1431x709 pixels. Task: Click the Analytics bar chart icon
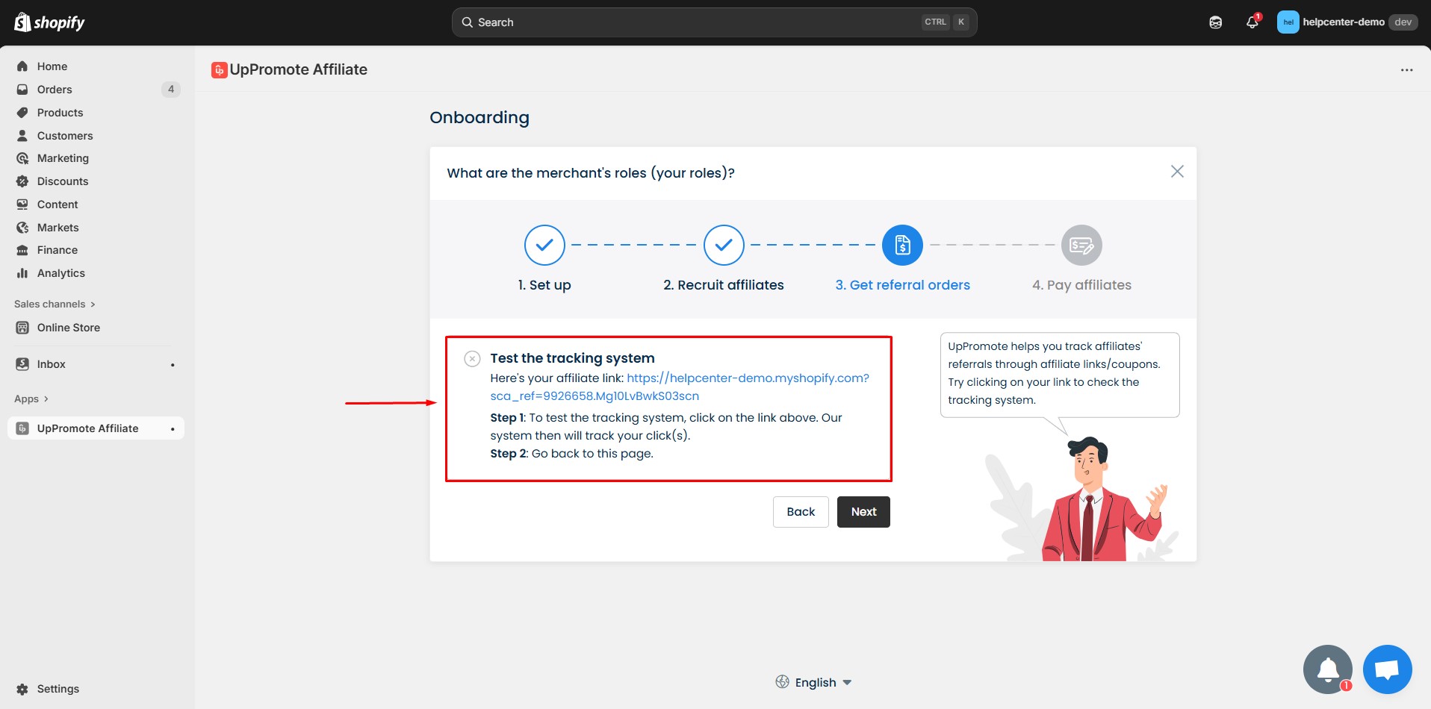pyautogui.click(x=22, y=273)
